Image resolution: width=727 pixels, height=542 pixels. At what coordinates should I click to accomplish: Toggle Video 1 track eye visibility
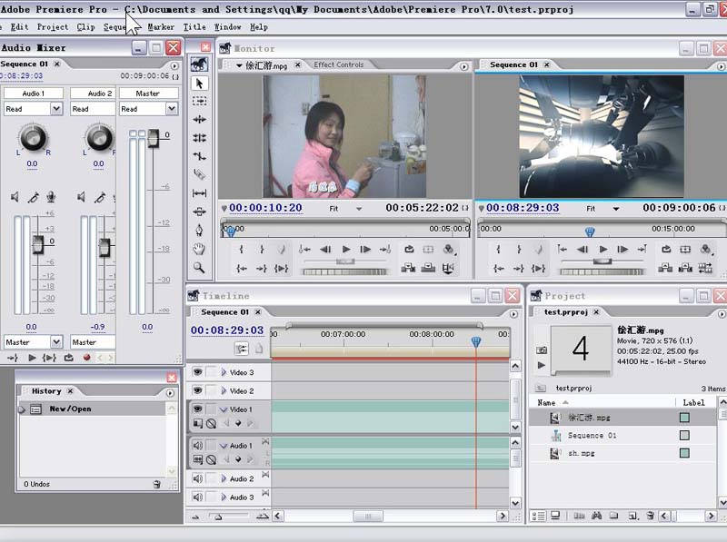[197, 409]
